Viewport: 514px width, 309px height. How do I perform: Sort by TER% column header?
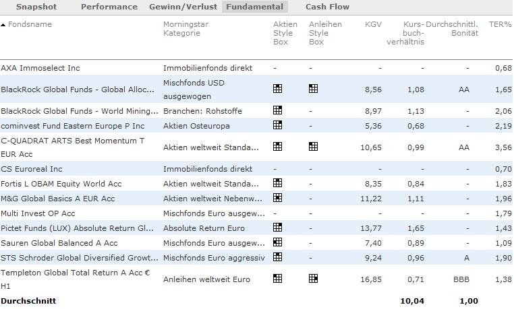[500, 25]
